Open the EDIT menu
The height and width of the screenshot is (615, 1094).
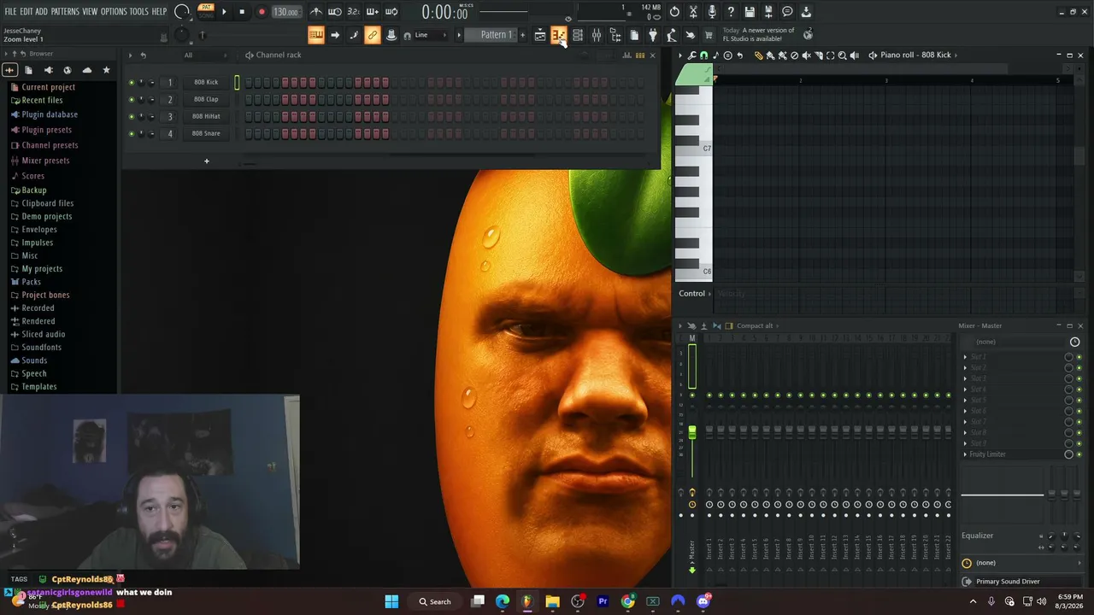tap(26, 12)
